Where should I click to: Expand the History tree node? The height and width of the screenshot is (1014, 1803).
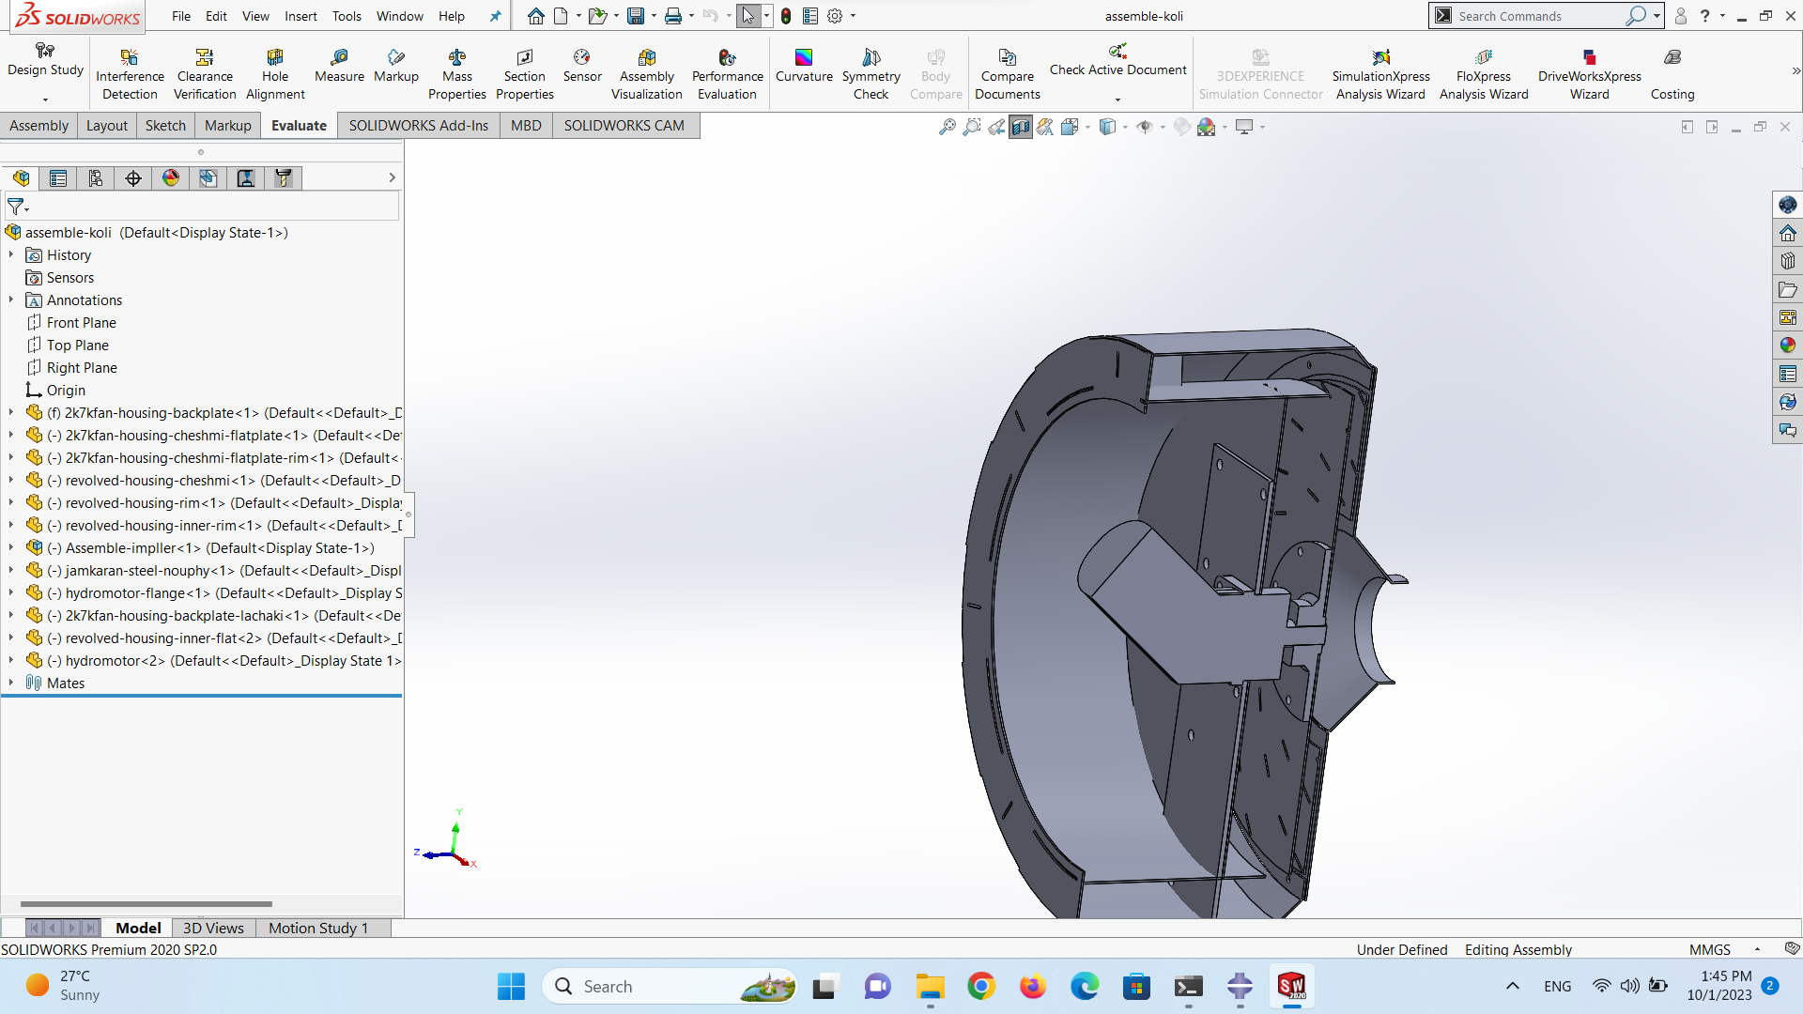[11, 255]
